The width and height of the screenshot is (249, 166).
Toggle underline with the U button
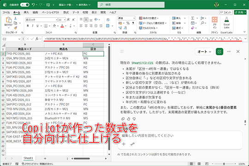[x=37, y=26]
